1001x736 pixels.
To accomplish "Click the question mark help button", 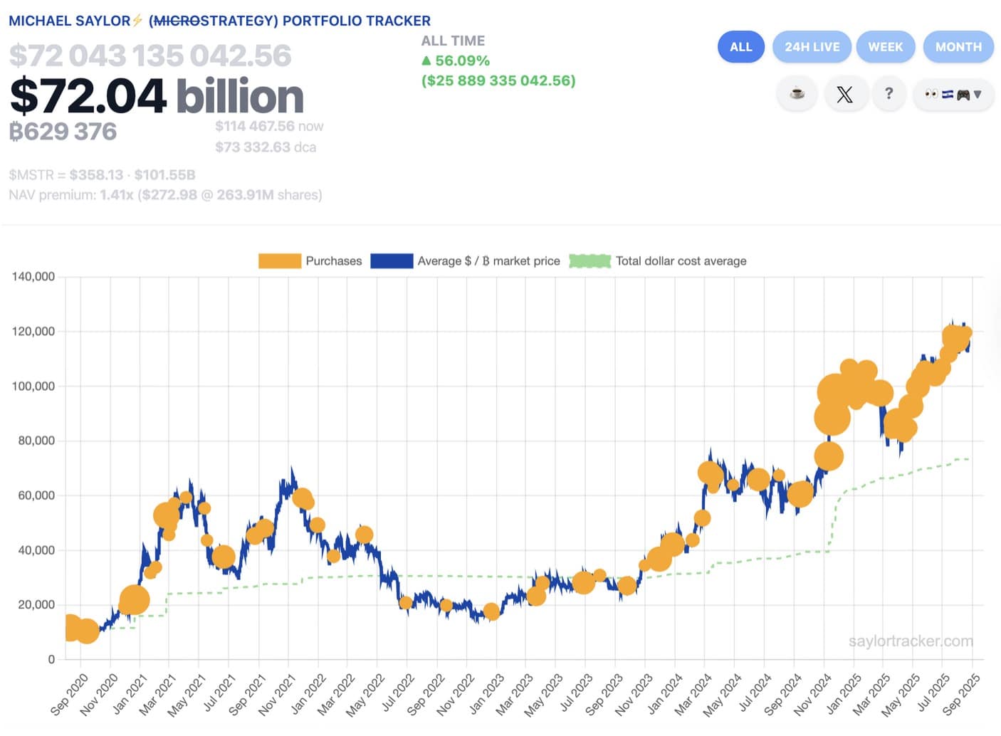I will coord(889,93).
